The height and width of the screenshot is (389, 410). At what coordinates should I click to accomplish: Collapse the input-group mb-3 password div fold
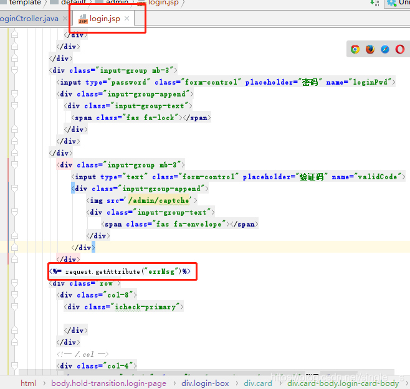pos(15,70)
